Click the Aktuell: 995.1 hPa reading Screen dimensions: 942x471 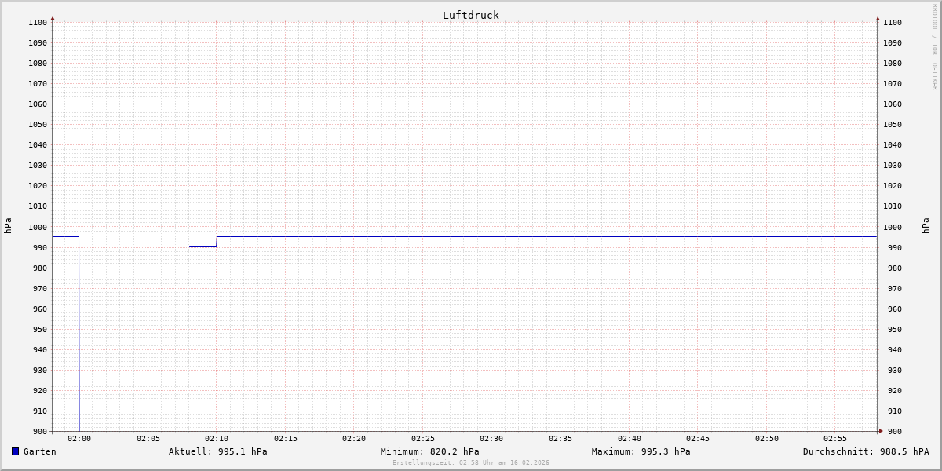217,451
